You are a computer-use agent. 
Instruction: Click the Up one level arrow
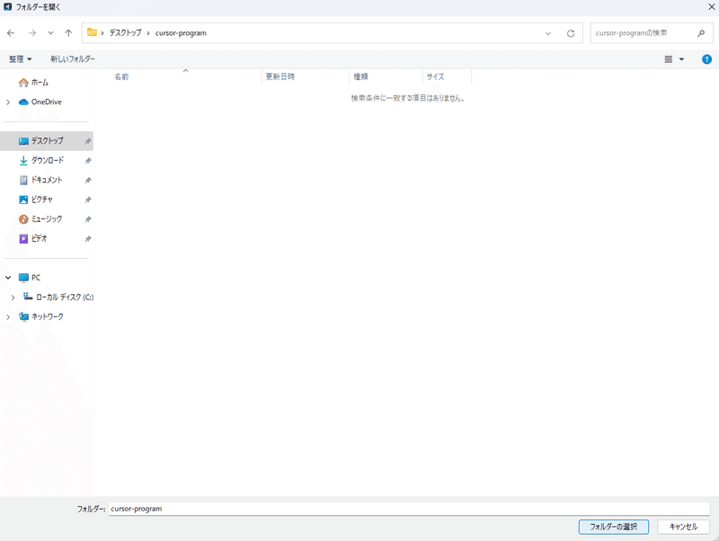tap(68, 33)
